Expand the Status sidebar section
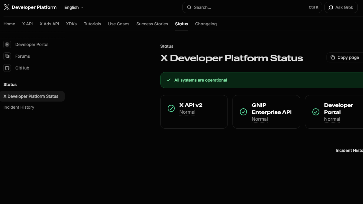The width and height of the screenshot is (363, 204). (x=10, y=84)
